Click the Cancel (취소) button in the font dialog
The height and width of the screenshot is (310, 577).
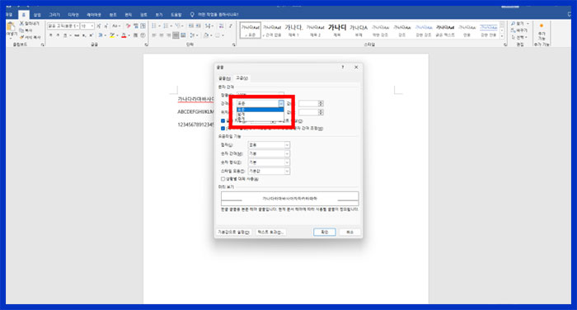point(349,233)
